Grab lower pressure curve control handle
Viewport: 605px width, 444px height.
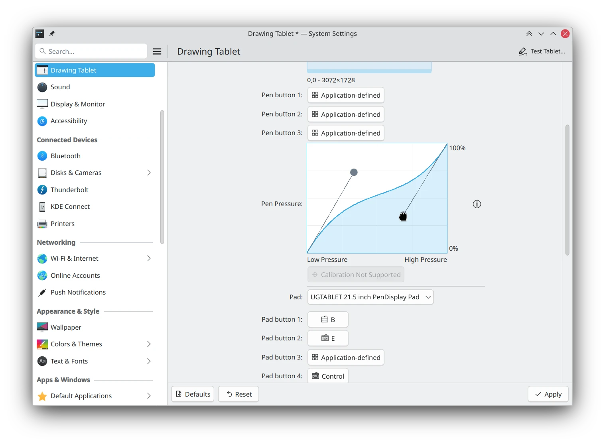coord(403,215)
